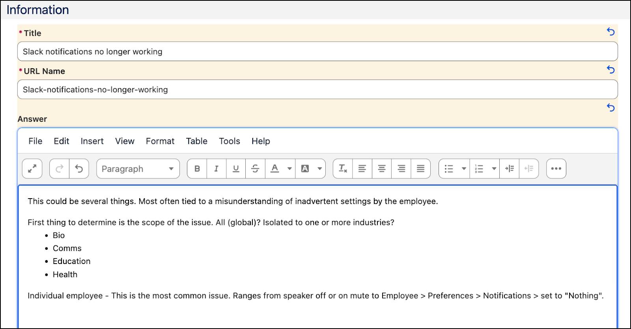Toggle fullscreen mode for the editor
This screenshot has width=631, height=329.
[x=32, y=169]
